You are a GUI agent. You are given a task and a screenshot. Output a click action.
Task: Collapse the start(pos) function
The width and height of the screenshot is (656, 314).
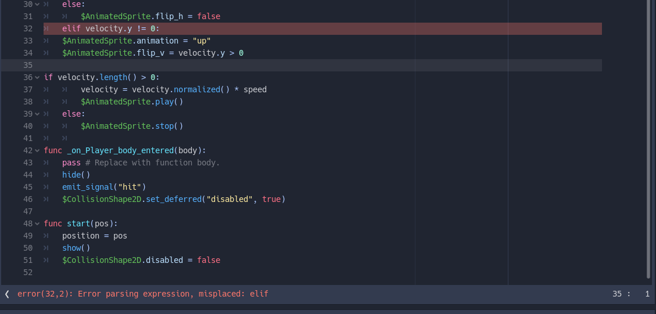tap(38, 223)
